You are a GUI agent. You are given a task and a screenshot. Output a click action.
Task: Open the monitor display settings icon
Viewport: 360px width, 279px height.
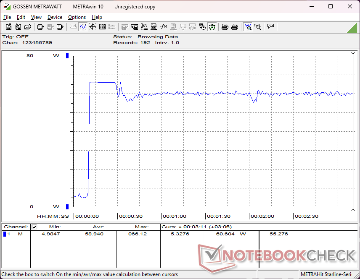[x=154, y=27]
